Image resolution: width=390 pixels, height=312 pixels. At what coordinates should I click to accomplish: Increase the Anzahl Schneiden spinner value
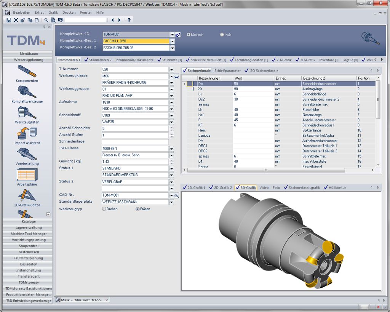coord(171,127)
